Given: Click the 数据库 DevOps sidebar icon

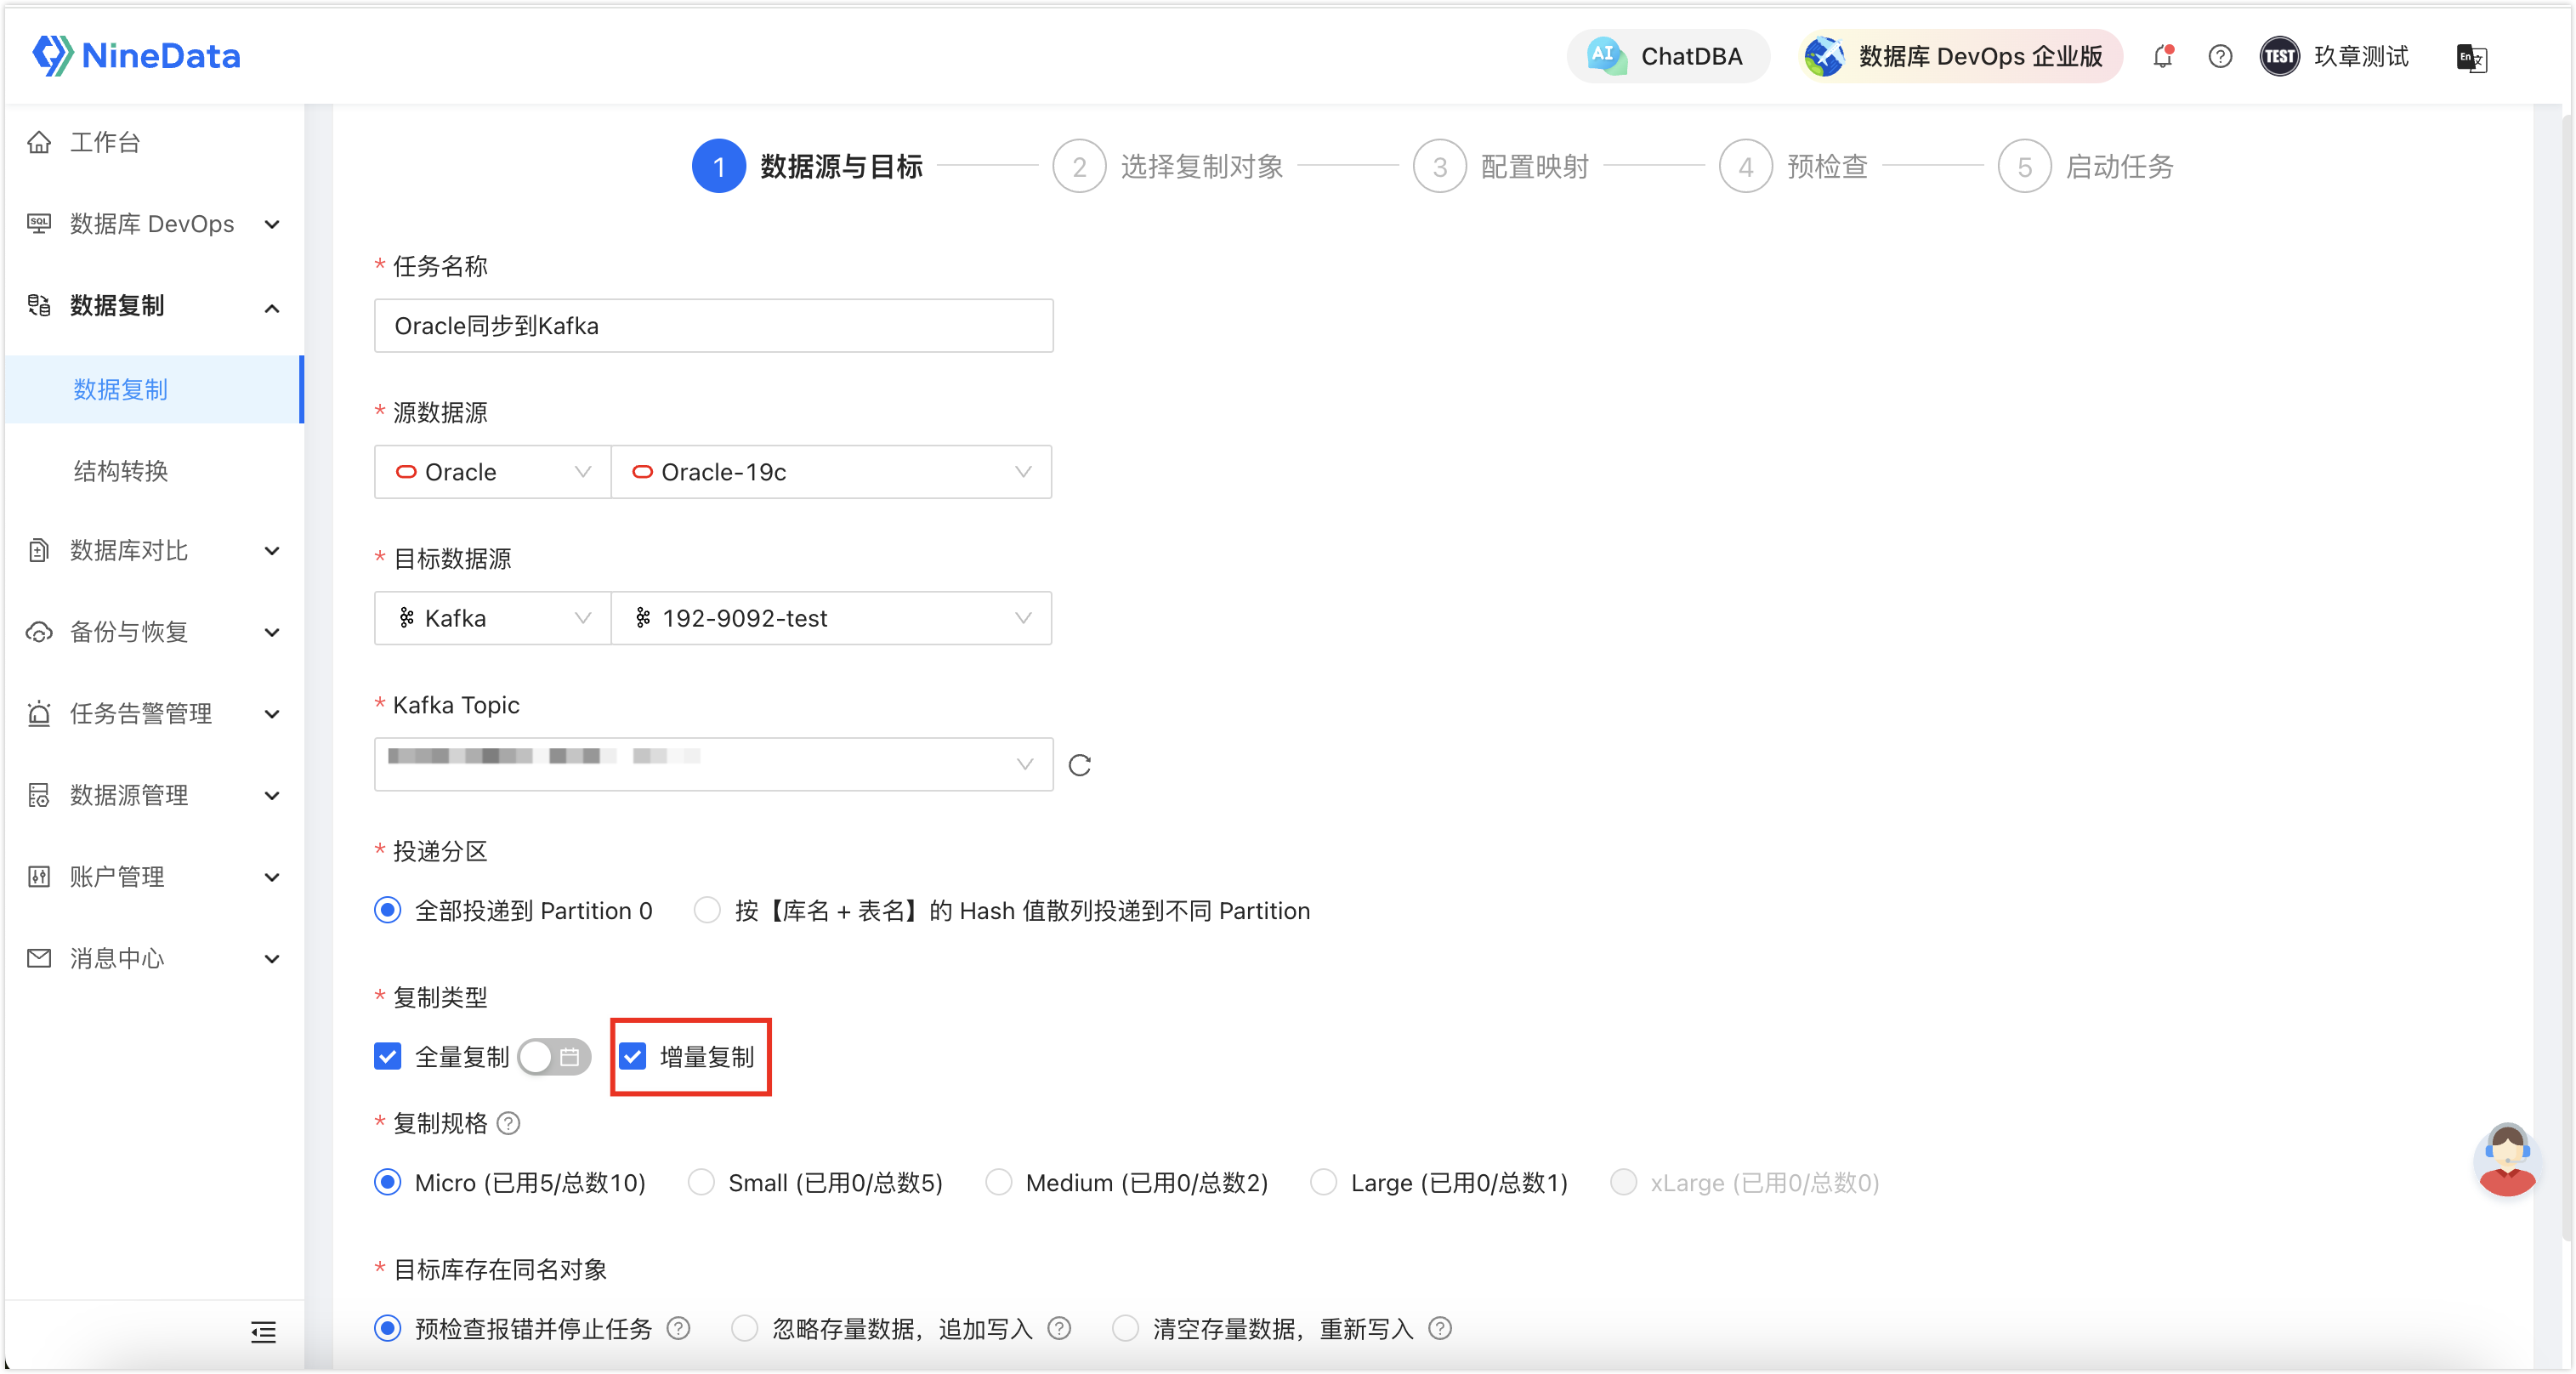Looking at the screenshot, I should pyautogui.click(x=39, y=224).
